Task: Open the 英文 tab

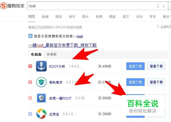Action: click(x=126, y=17)
